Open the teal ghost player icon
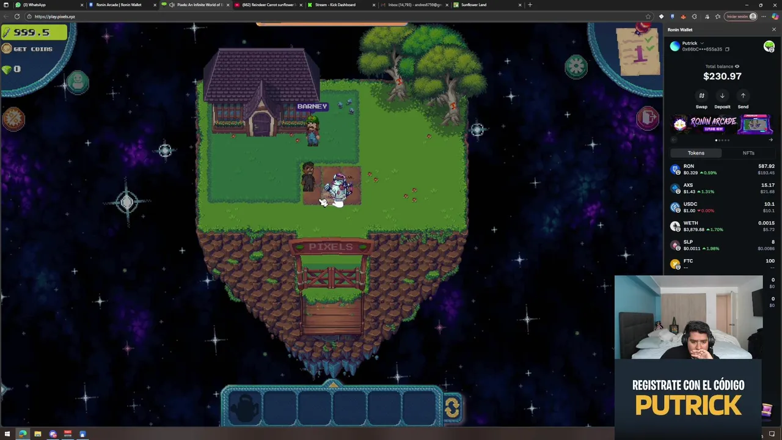The height and width of the screenshot is (440, 782). pos(78,82)
